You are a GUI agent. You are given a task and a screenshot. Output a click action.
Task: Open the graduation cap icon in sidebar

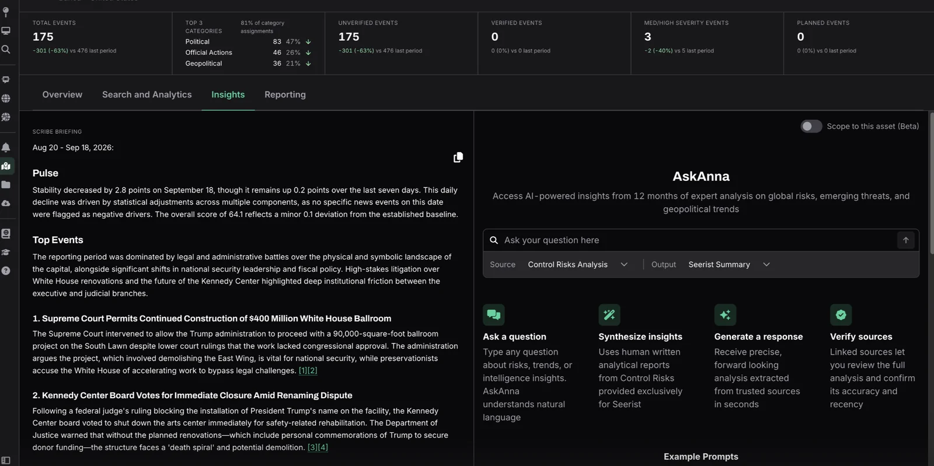pos(6,252)
